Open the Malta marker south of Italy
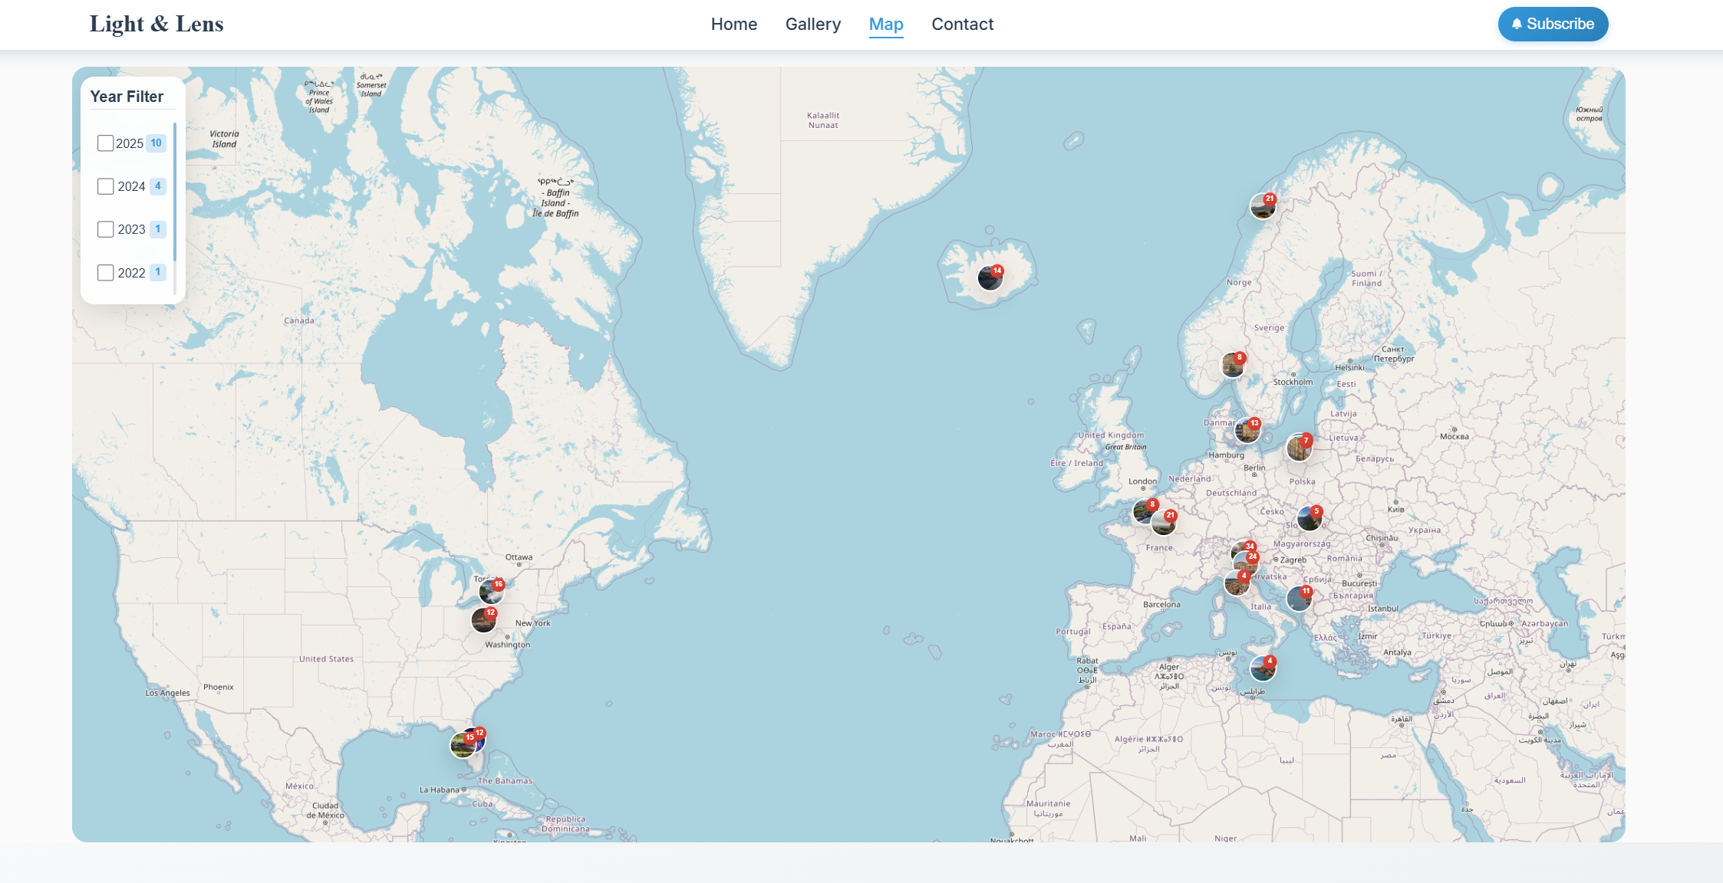Image resolution: width=1723 pixels, height=883 pixels. pyautogui.click(x=1262, y=668)
